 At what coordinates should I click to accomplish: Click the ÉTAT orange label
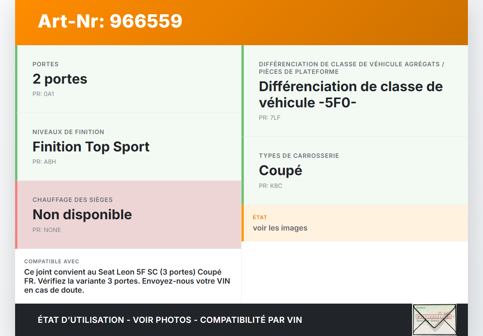(x=260, y=217)
